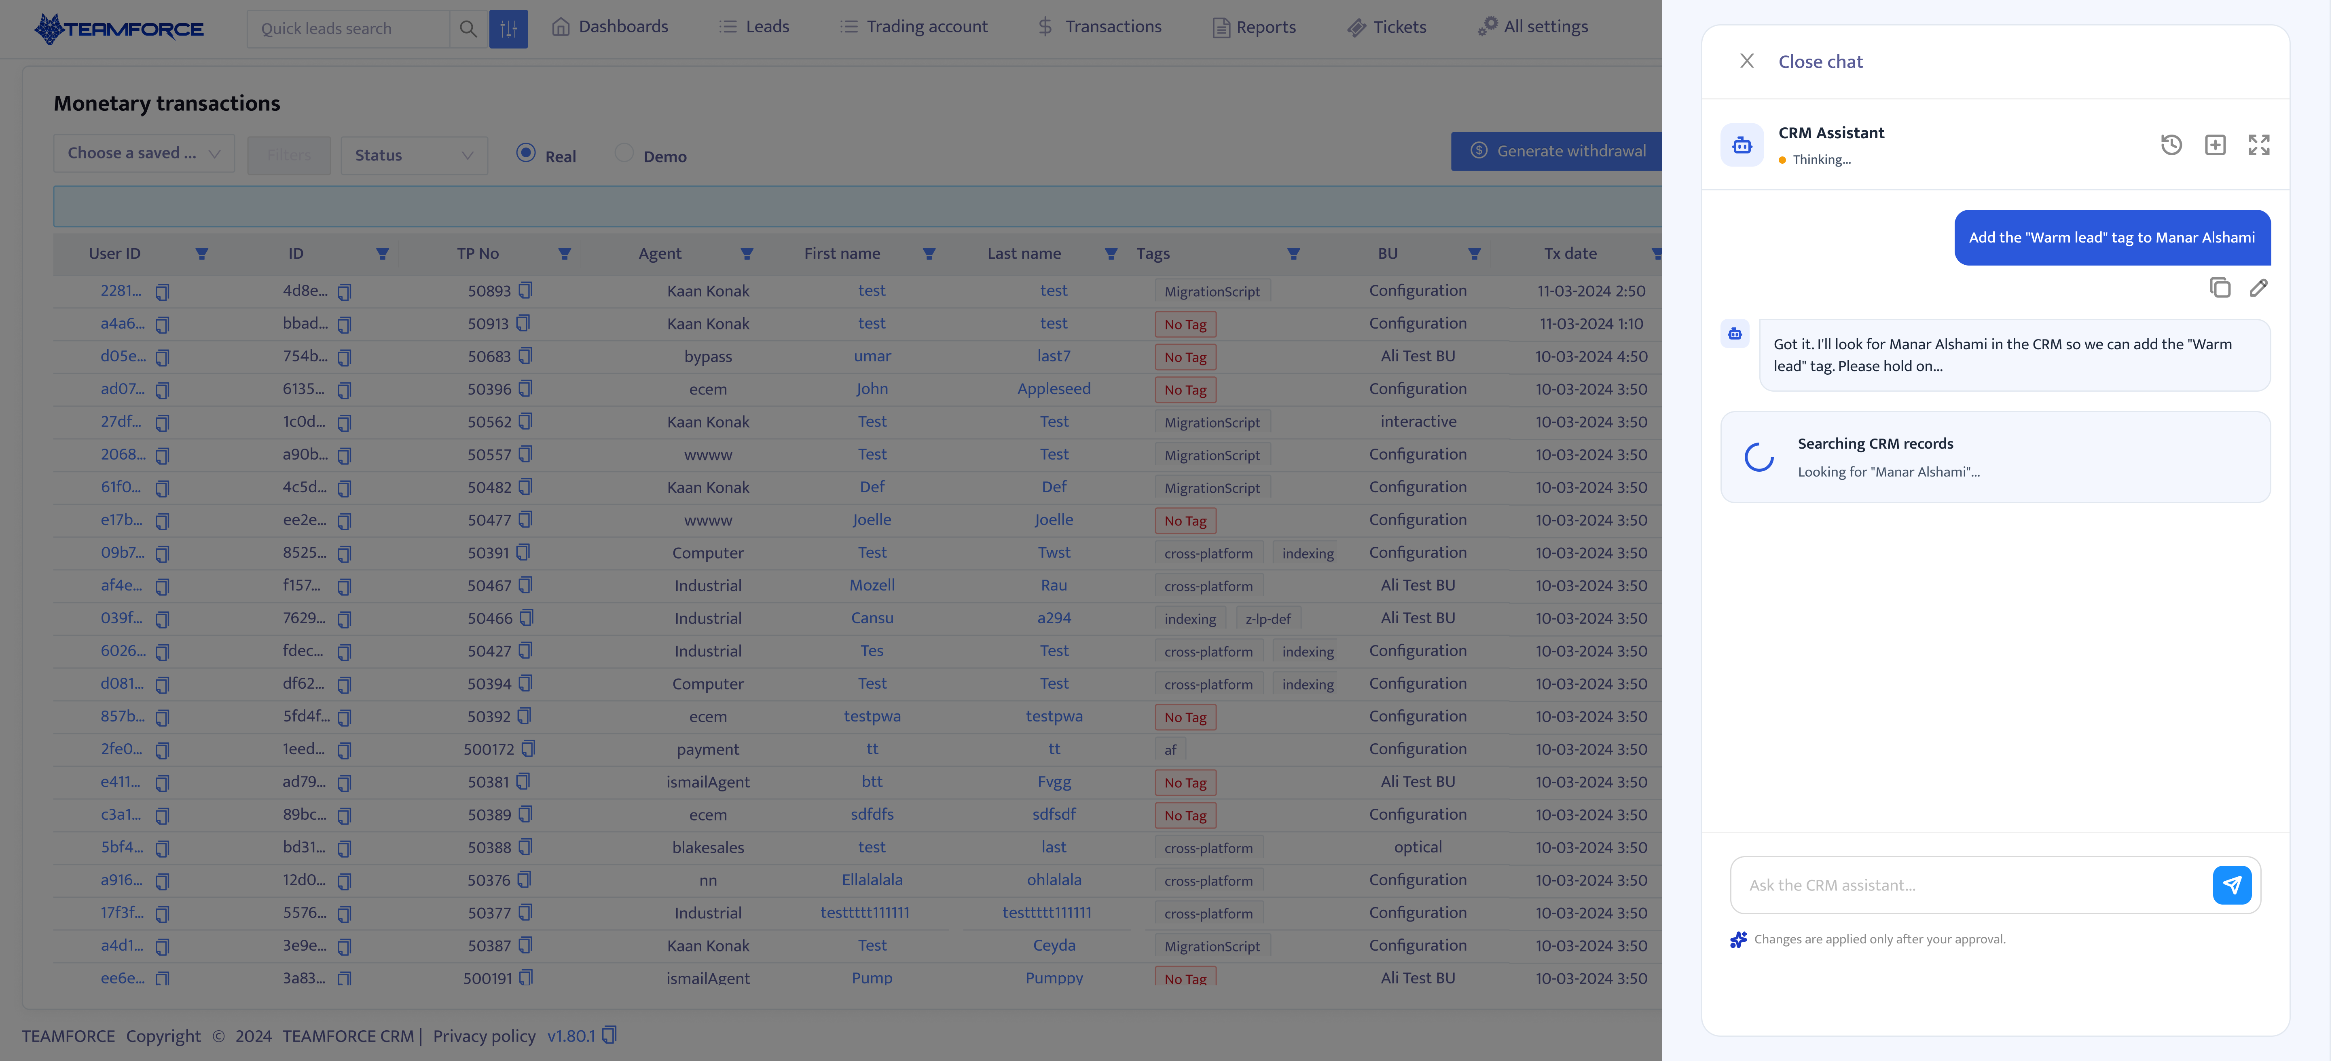Click agent cell blakesales

coord(708,848)
